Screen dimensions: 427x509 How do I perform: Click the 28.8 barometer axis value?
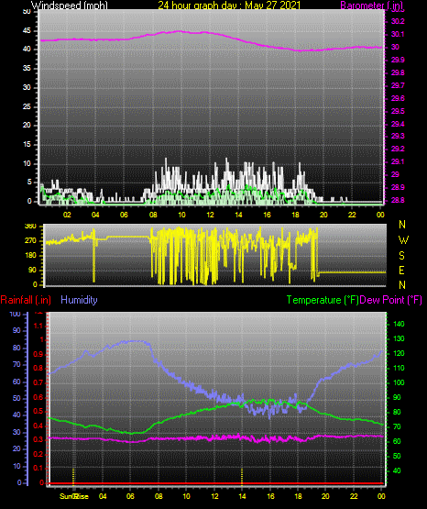pos(398,200)
